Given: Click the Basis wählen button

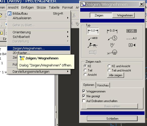Looking at the screenshot, I should coord(112,106).
